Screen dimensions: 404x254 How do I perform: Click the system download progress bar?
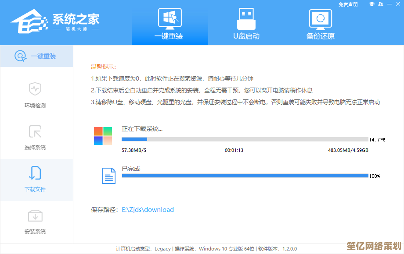(245, 139)
